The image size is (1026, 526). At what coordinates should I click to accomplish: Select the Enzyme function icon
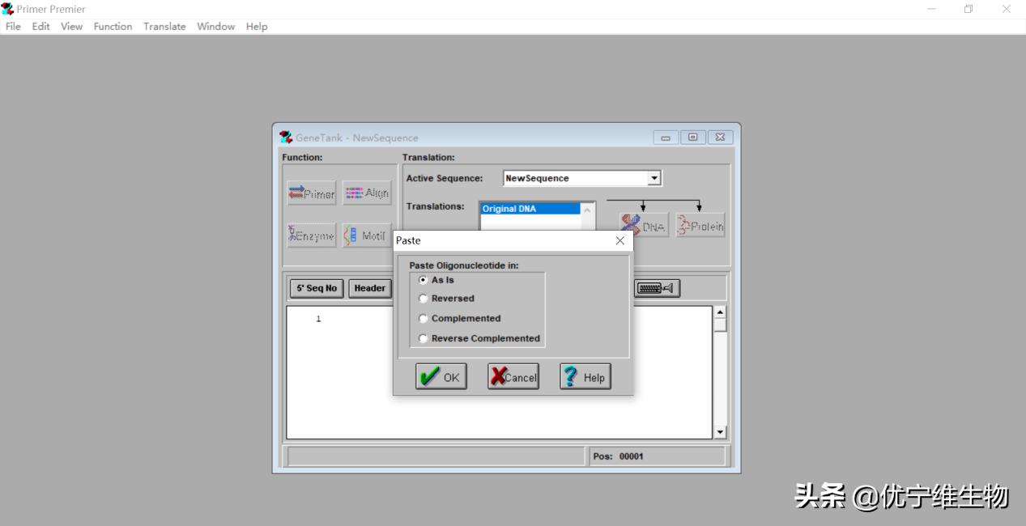(x=311, y=235)
